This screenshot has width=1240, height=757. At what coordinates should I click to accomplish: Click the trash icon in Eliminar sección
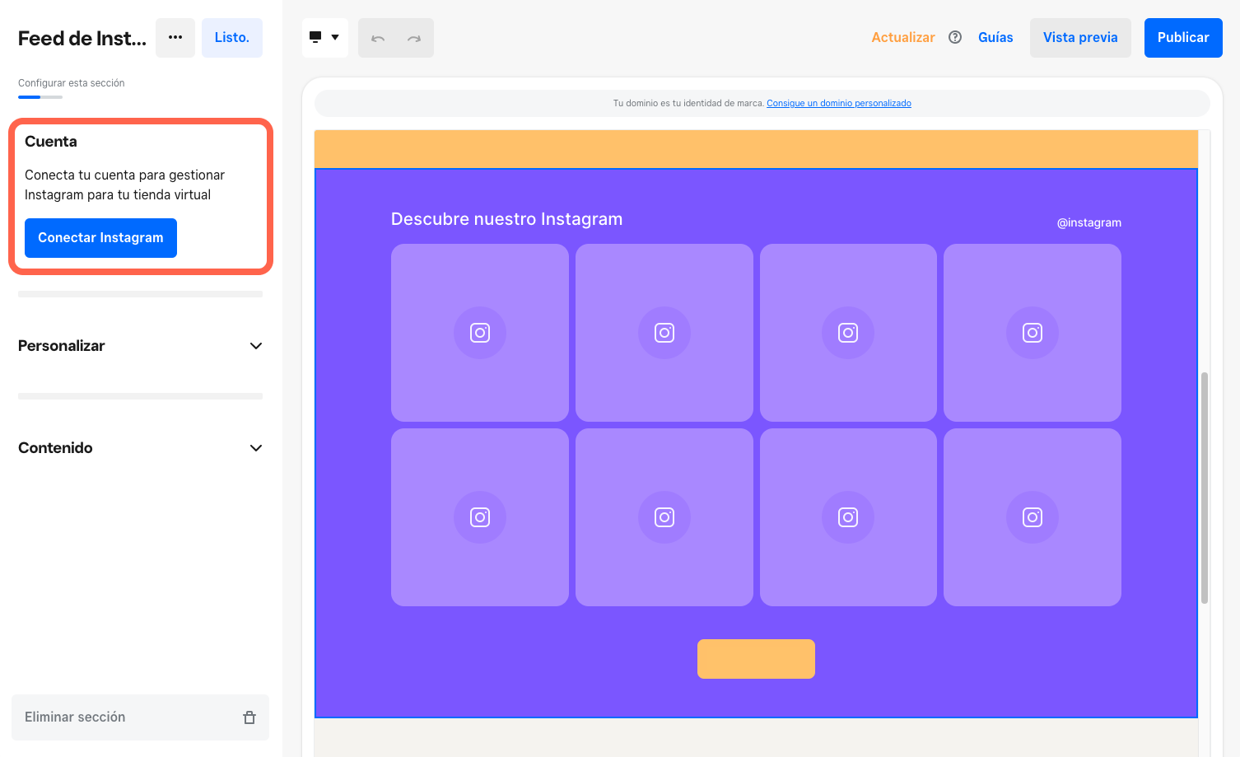249,717
